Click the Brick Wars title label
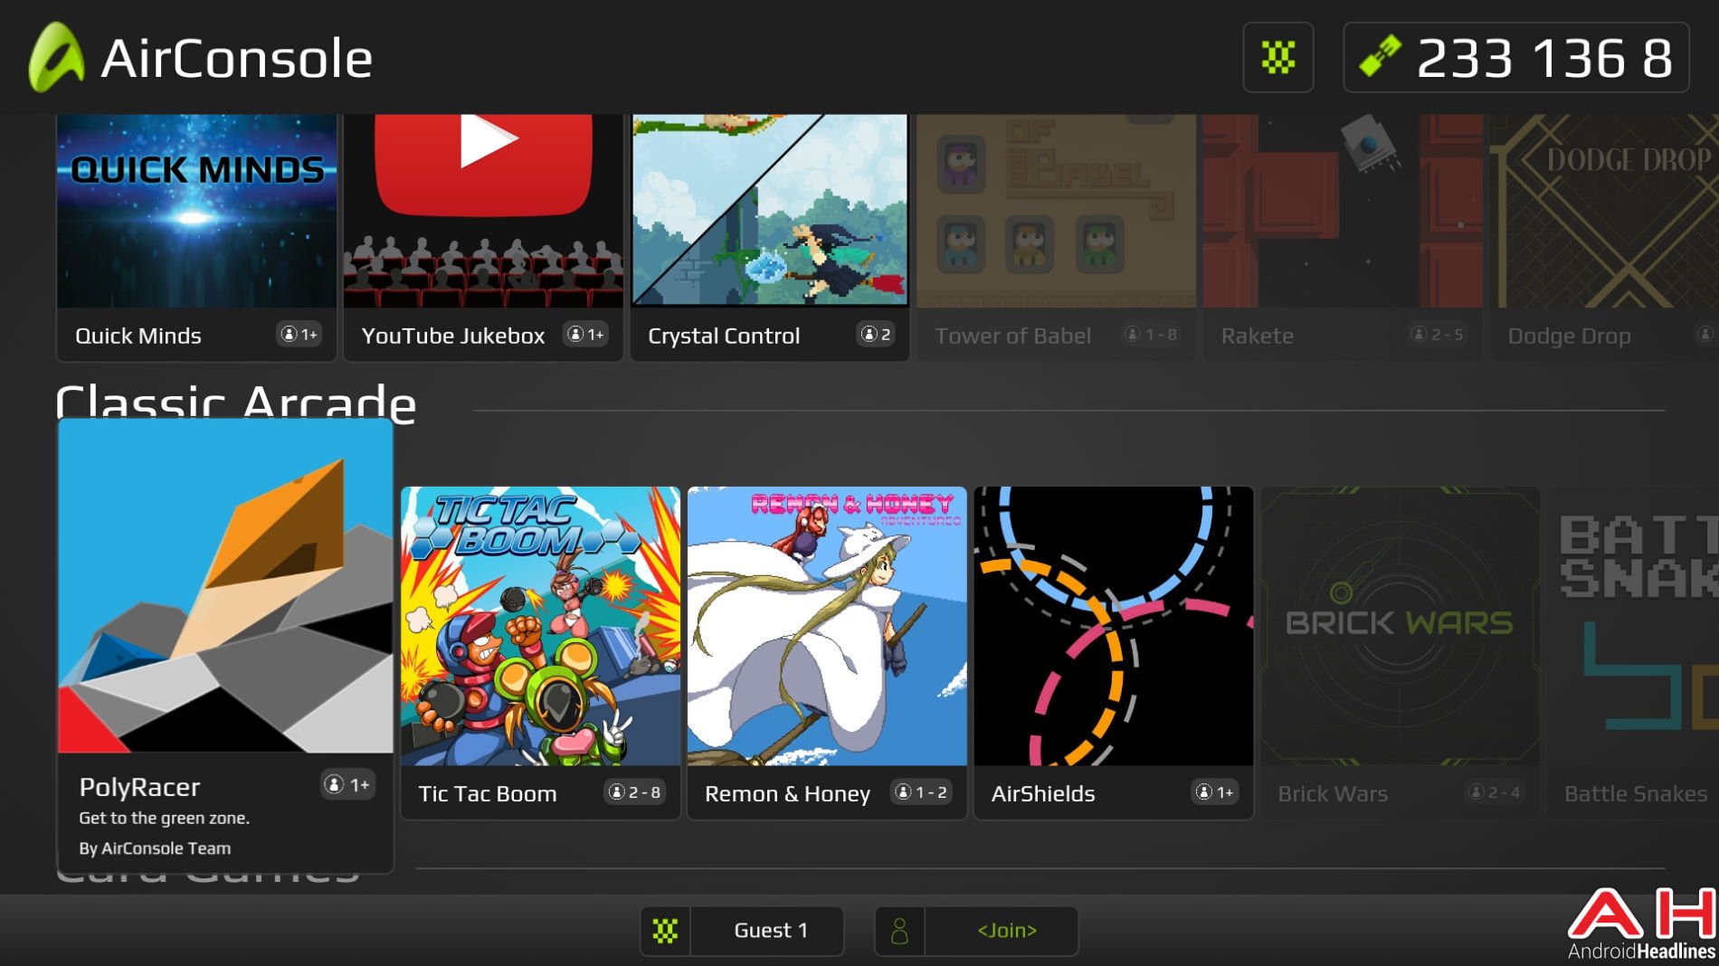1719x966 pixels. click(x=1333, y=793)
